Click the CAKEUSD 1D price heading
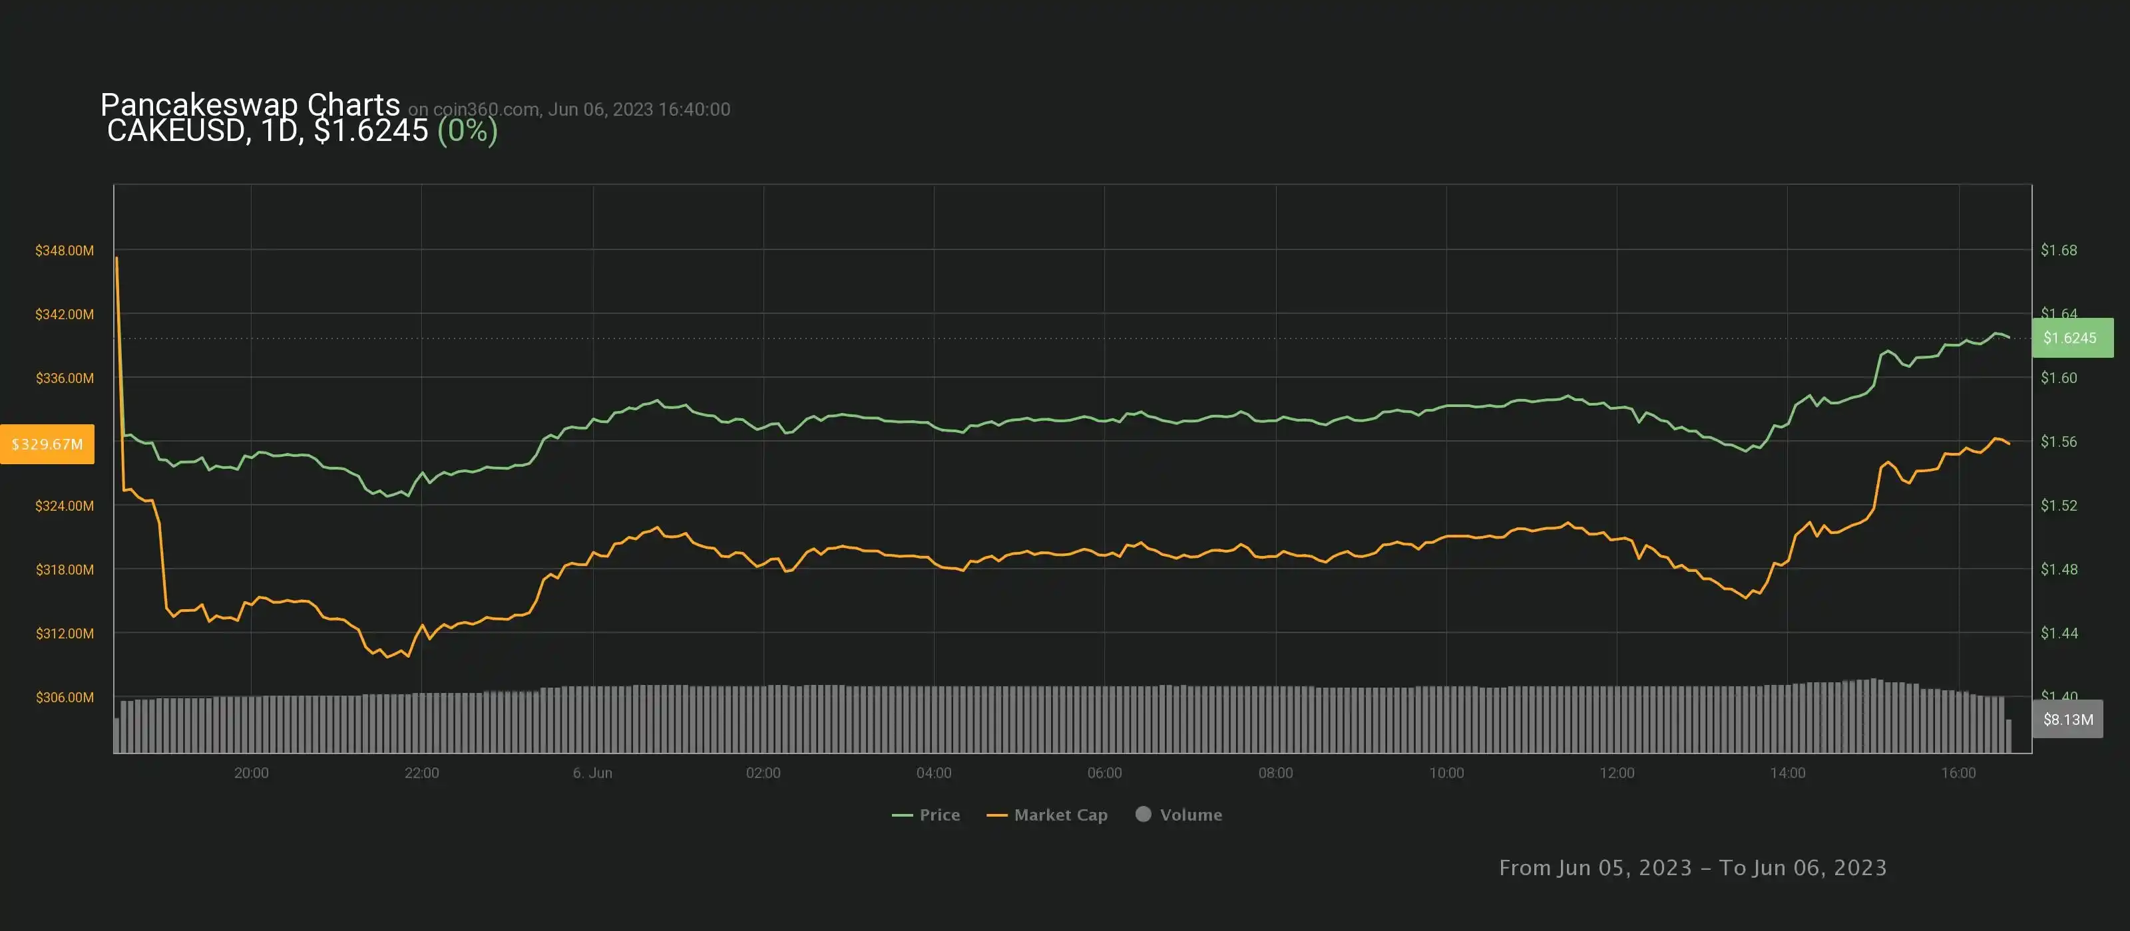This screenshot has width=2130, height=931. click(x=302, y=130)
